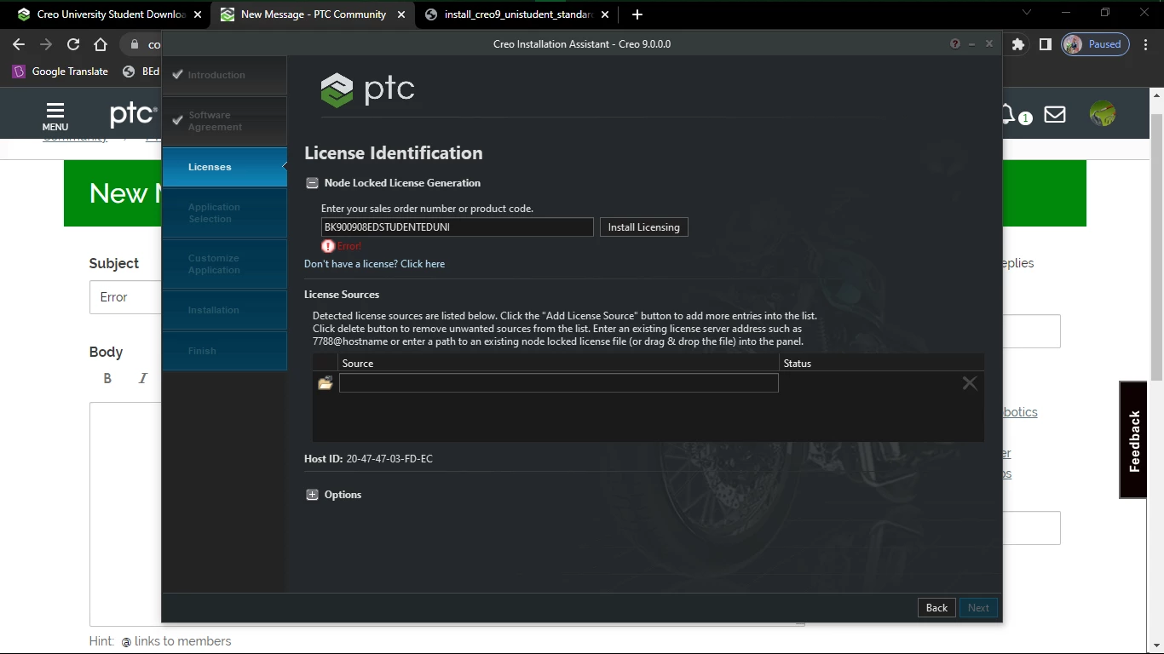Browse for license file folder icon
Viewport: 1164px width, 654px height.
326,383
